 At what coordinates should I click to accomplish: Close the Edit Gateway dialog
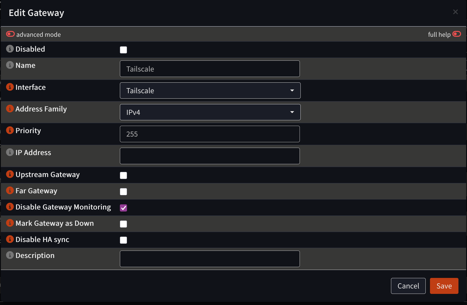(x=456, y=12)
